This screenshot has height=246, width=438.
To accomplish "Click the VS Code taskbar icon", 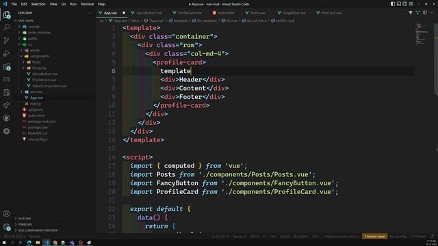I will pyautogui.click(x=47, y=243).
